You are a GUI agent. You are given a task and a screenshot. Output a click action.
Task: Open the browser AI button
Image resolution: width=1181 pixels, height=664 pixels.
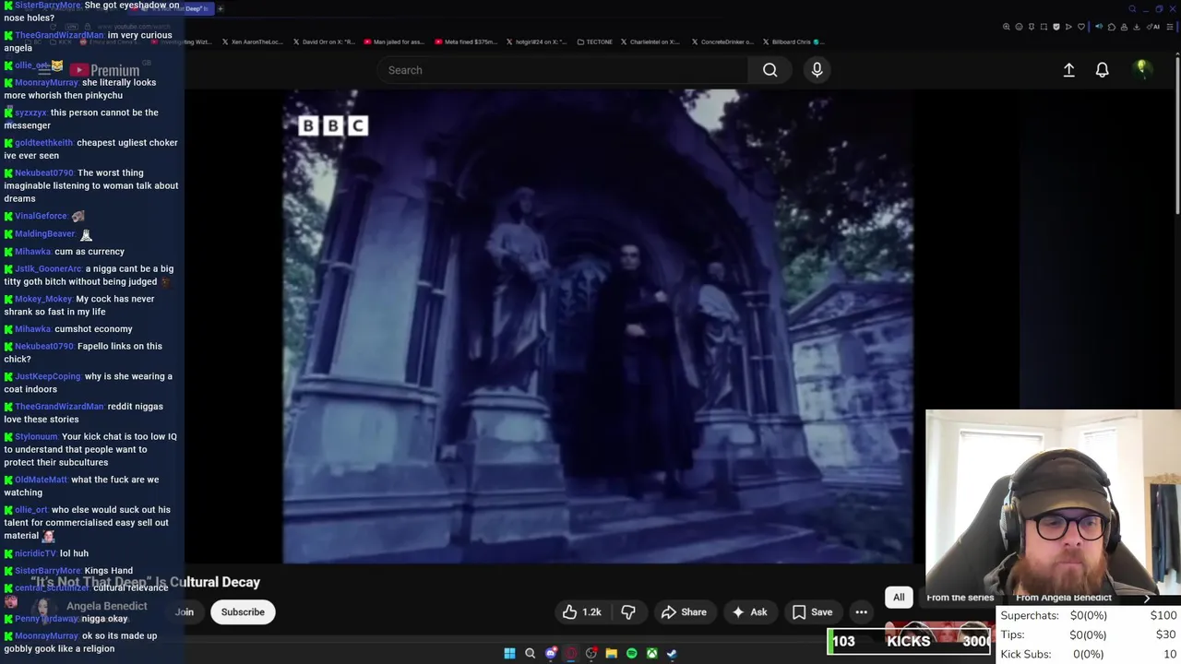(1153, 27)
